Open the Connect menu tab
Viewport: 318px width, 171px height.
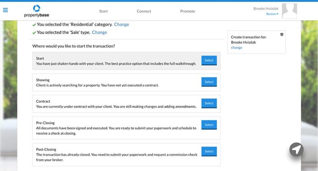click(144, 11)
